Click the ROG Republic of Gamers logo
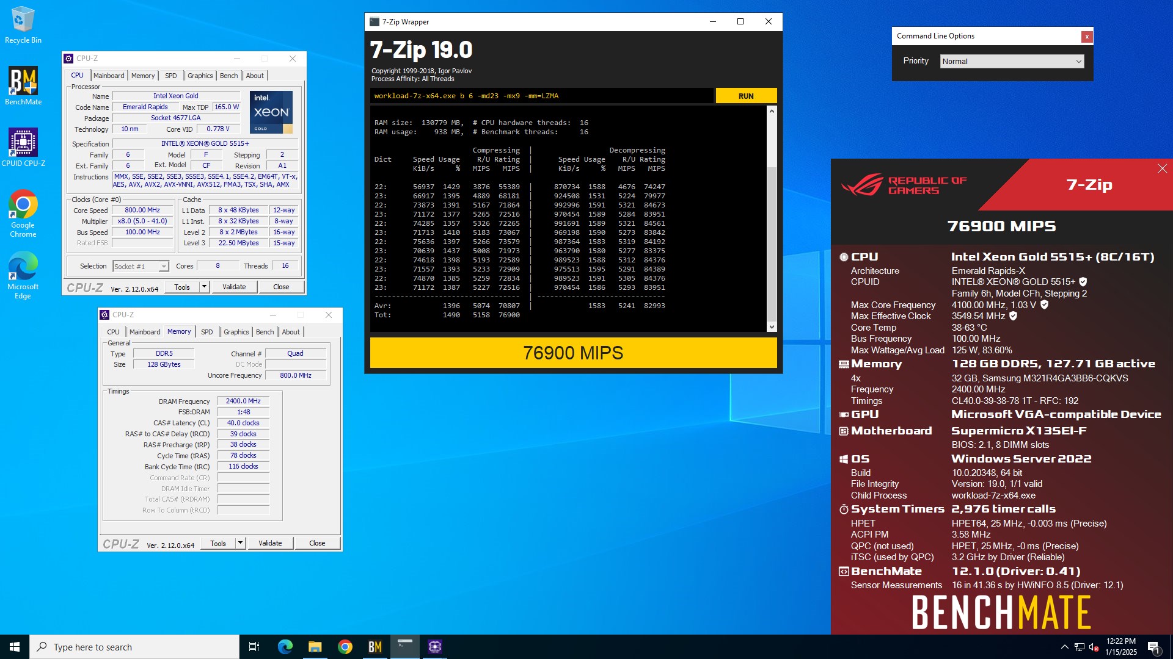 click(x=904, y=185)
